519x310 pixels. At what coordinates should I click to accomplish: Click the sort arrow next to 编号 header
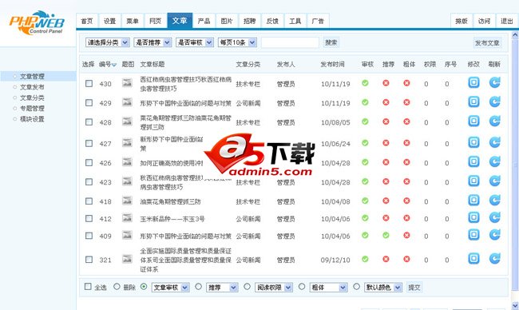pyautogui.click(x=114, y=65)
